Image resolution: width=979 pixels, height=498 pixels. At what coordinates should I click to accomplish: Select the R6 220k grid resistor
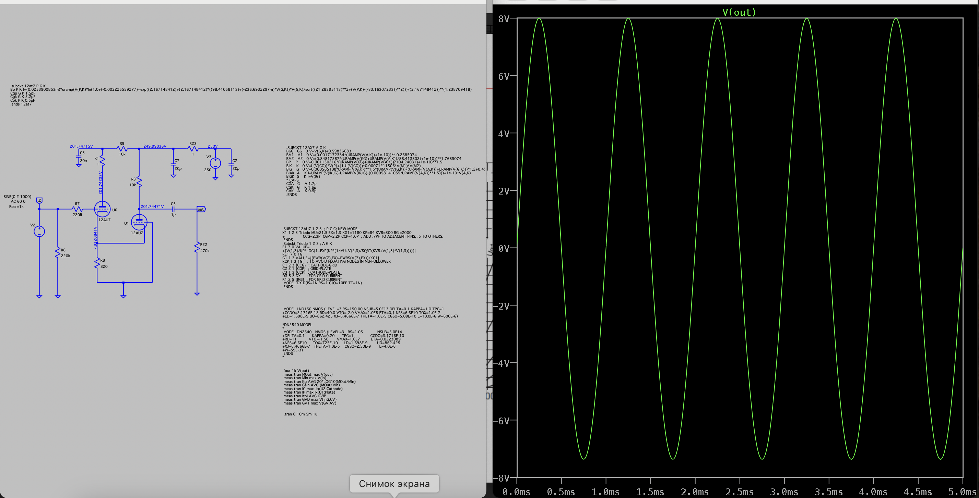58,253
